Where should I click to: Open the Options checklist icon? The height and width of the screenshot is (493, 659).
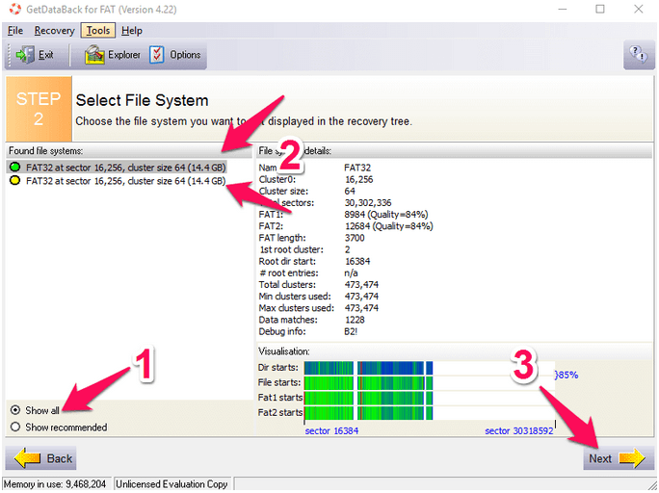coord(157,55)
